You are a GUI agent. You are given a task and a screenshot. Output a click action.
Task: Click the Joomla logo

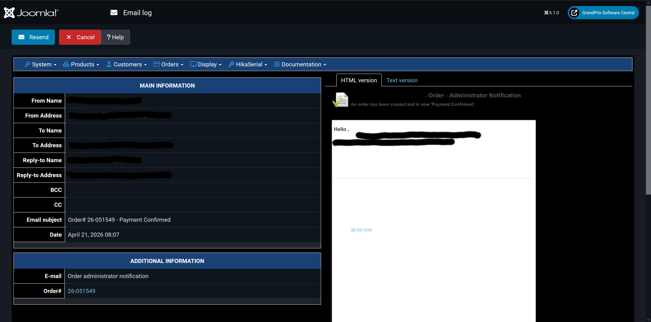coord(31,13)
